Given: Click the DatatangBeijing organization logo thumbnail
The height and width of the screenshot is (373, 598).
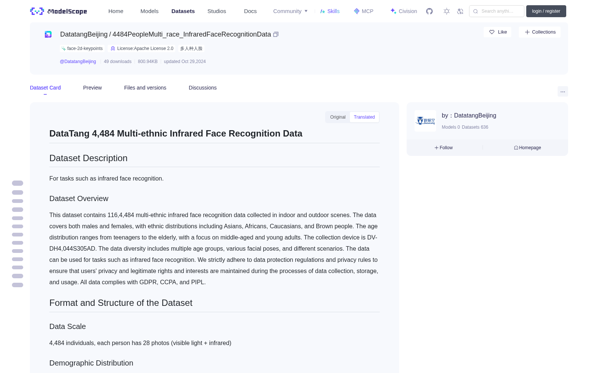Looking at the screenshot, I should pos(425,121).
